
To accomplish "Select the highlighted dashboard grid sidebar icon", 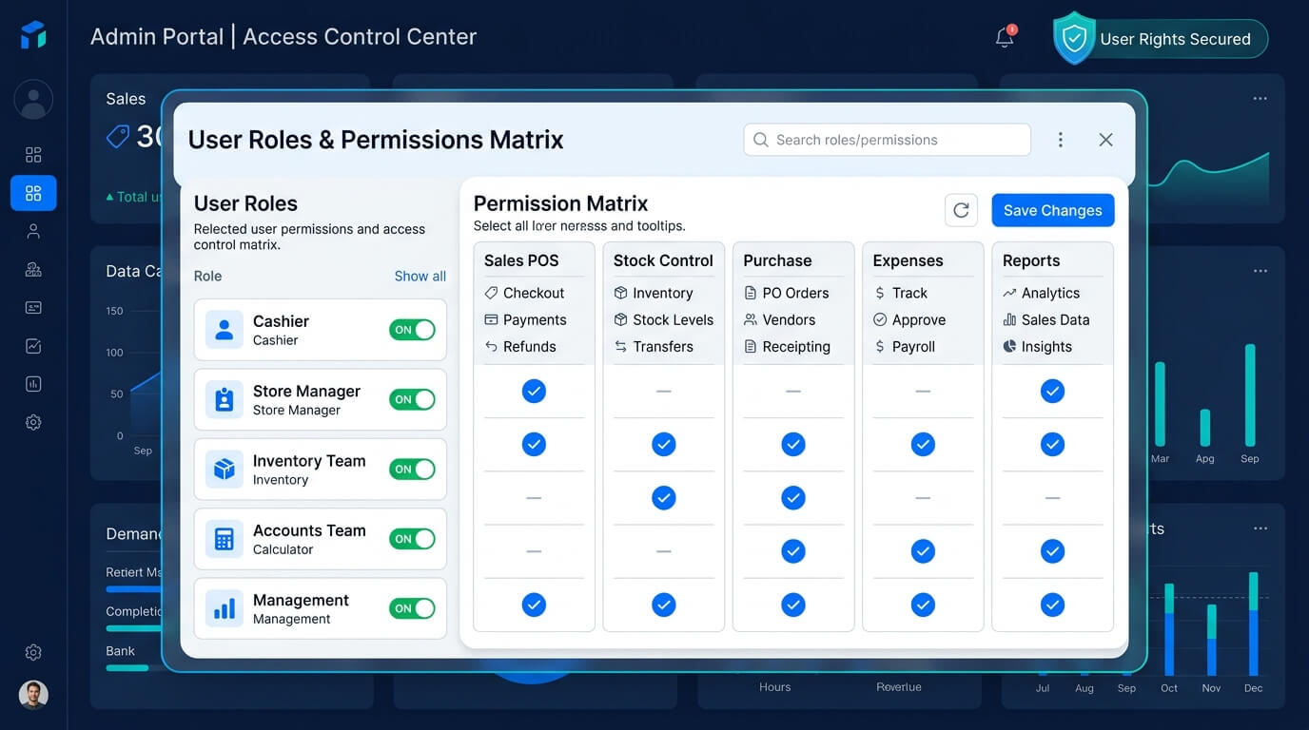I will click(33, 194).
